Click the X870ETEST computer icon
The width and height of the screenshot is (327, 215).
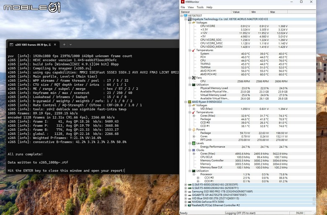coord(185,15)
